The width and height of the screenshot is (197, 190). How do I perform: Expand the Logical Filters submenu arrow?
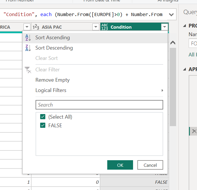coord(162,91)
